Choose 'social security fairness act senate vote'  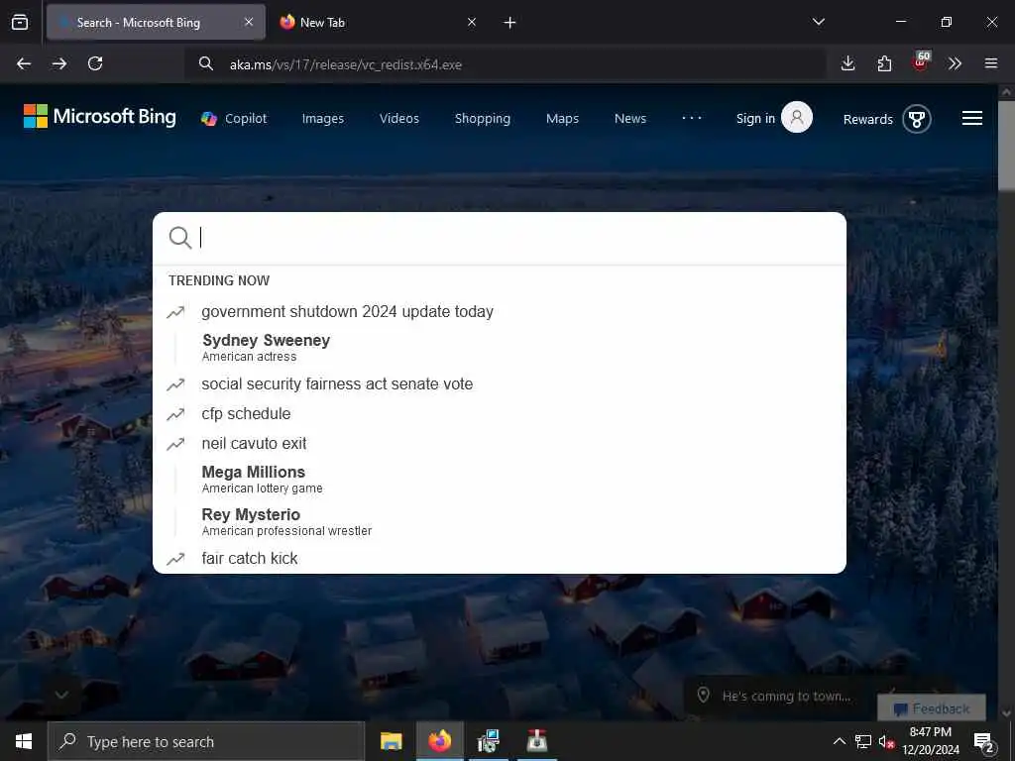pyautogui.click(x=500, y=383)
